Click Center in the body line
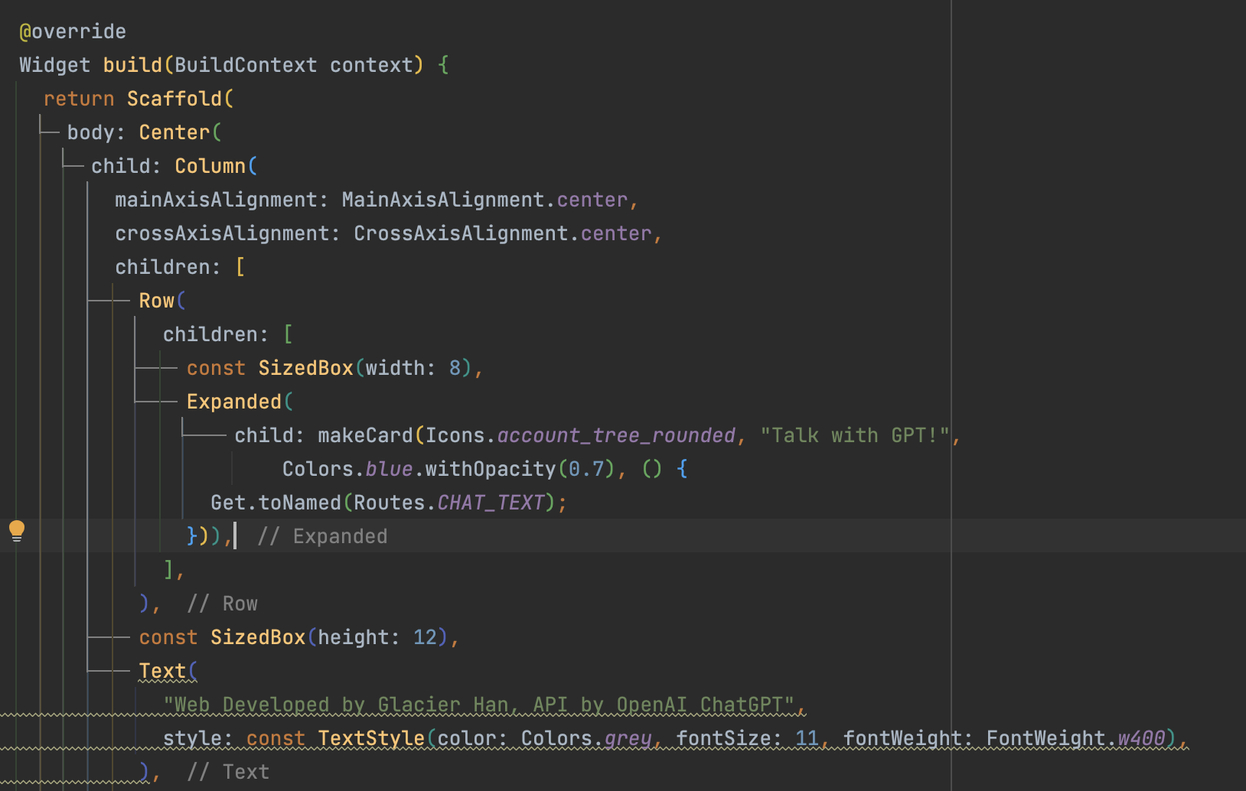This screenshot has height=791, width=1246. (x=175, y=132)
